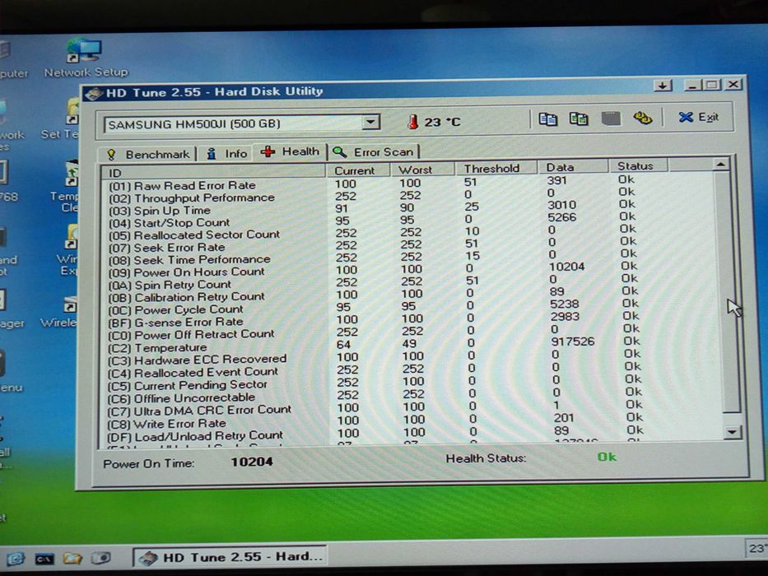
Task: Open the Network Setup desktop icon
Action: 86,58
